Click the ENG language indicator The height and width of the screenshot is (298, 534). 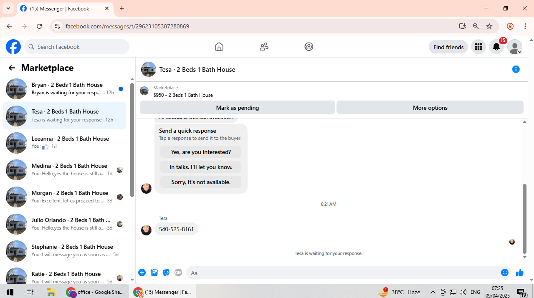click(x=475, y=292)
